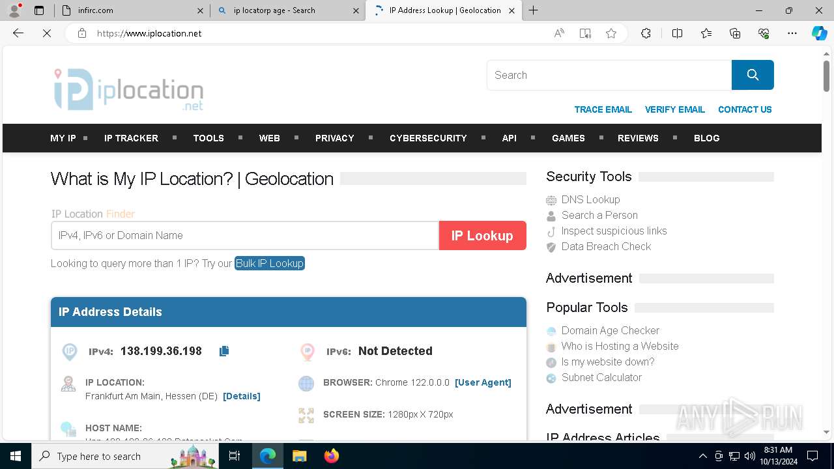Open the Search a Person link
The height and width of the screenshot is (469, 834).
point(599,215)
